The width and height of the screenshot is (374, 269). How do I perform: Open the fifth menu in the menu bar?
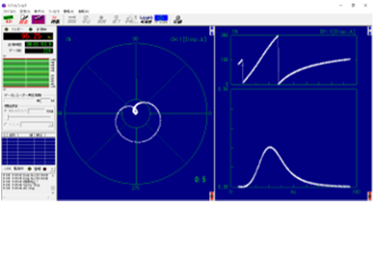[68, 11]
